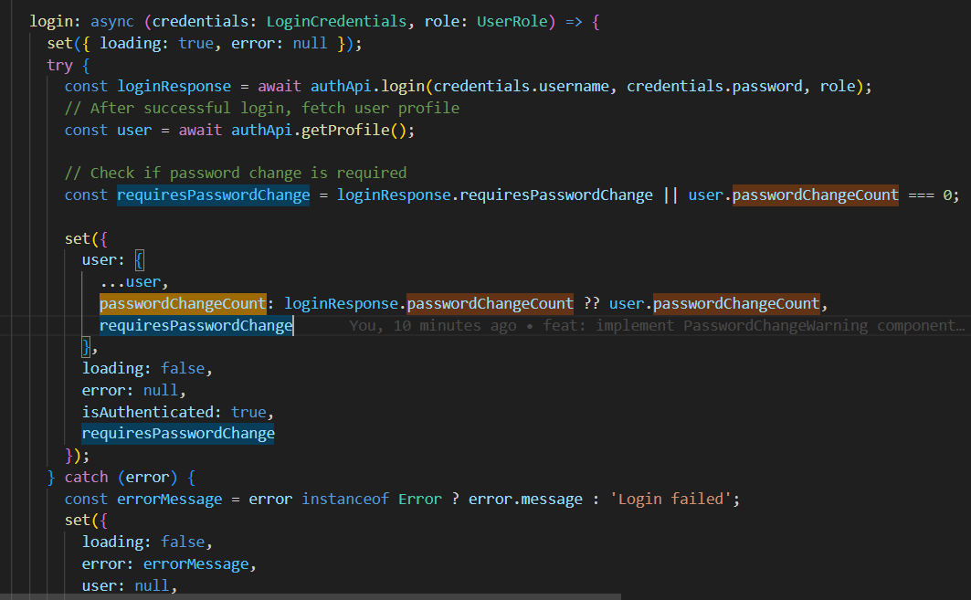Click the instanceof keyword
This screenshot has width=971, height=600.
[345, 499]
